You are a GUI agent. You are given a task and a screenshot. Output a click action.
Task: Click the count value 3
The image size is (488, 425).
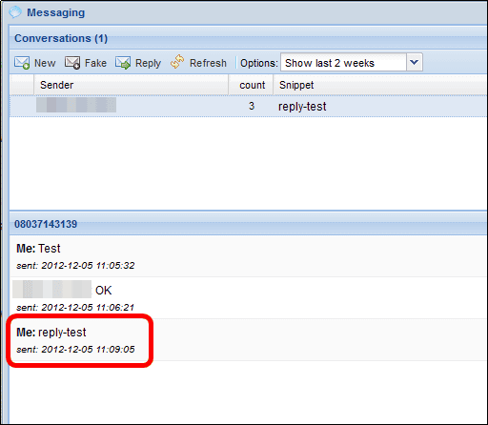coord(252,106)
